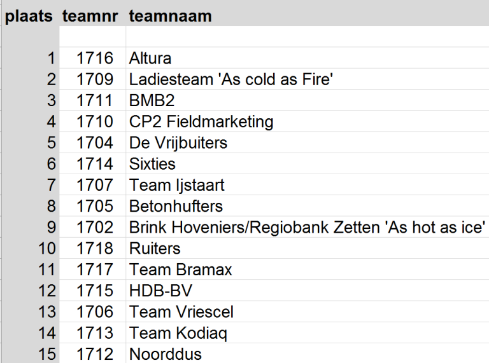Select the 'CP2 Fieldmarketing' cell
Screen dimensions: 489x363
[201, 121]
